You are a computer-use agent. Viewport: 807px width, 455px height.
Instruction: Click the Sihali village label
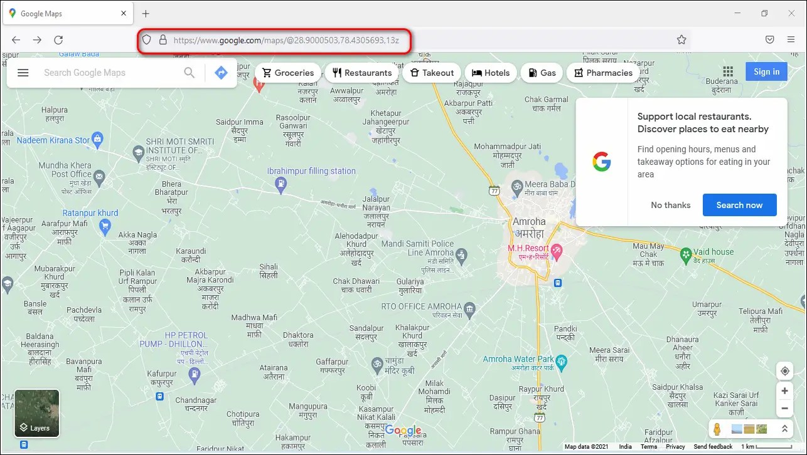coord(269,271)
